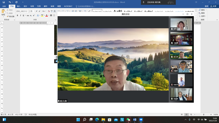The width and height of the screenshot is (219, 123).
Task: Click the Replace (替换) icon
Action: click(x=200, y=13)
